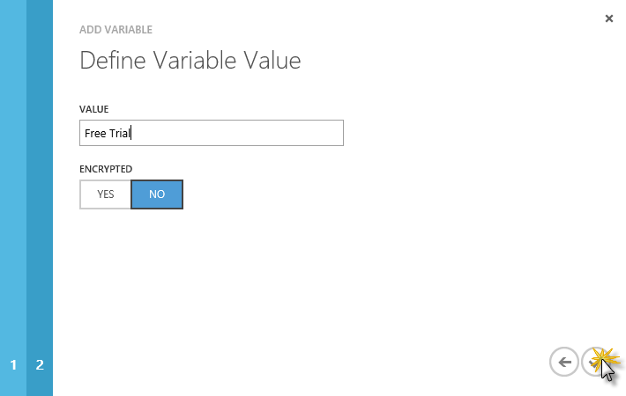The width and height of the screenshot is (626, 396).
Task: Click the ADD VARIABLE header text
Action: point(116,30)
